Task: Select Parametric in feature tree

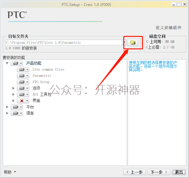Action: coord(42,76)
